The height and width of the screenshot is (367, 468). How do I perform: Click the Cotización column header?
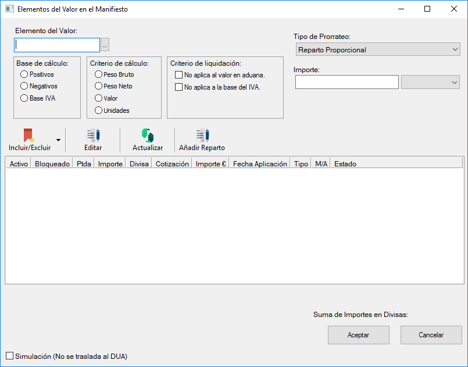point(172,164)
